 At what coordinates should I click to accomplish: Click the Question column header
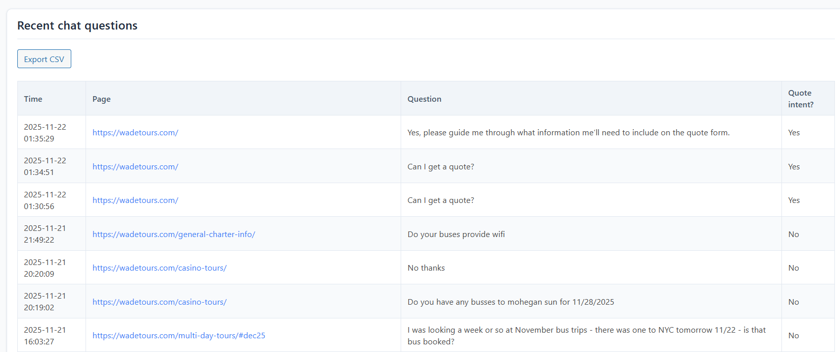point(424,99)
